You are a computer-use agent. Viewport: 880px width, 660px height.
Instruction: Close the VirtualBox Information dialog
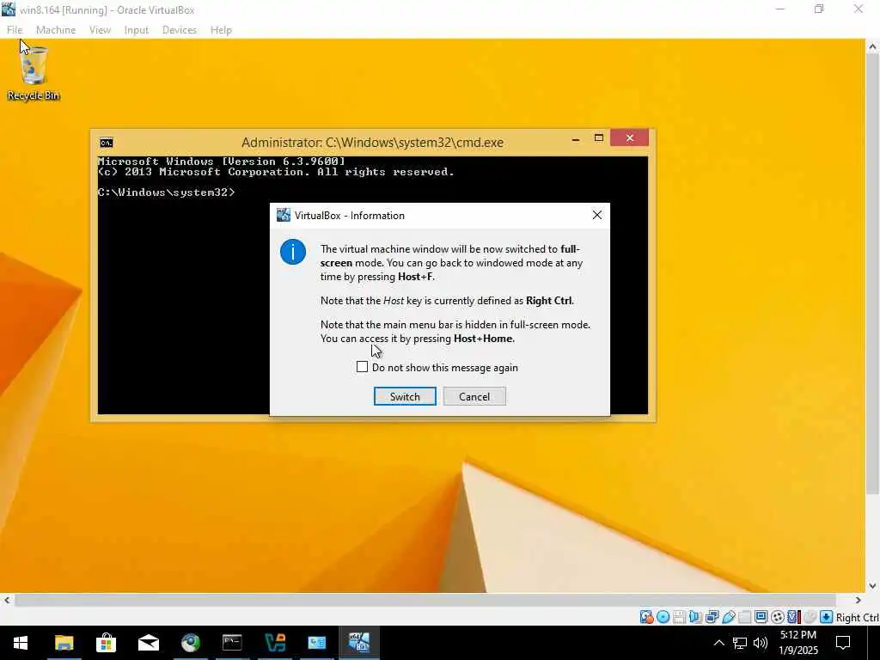coord(597,215)
